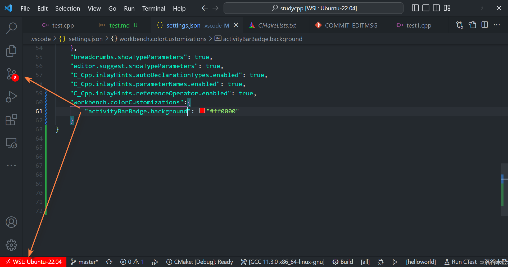Image resolution: width=508 pixels, height=267 pixels.
Task: Expand activityBarBadge.background breadcrumb
Action: [x=258, y=39]
